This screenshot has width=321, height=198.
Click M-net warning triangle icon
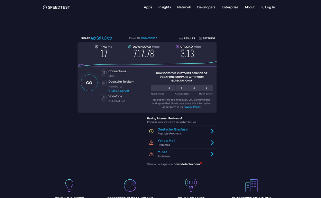point(151,154)
